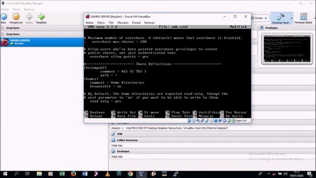The width and height of the screenshot is (316, 178).
Task: Collapse the Folder bersama section header
Action: [x=213, y=140]
